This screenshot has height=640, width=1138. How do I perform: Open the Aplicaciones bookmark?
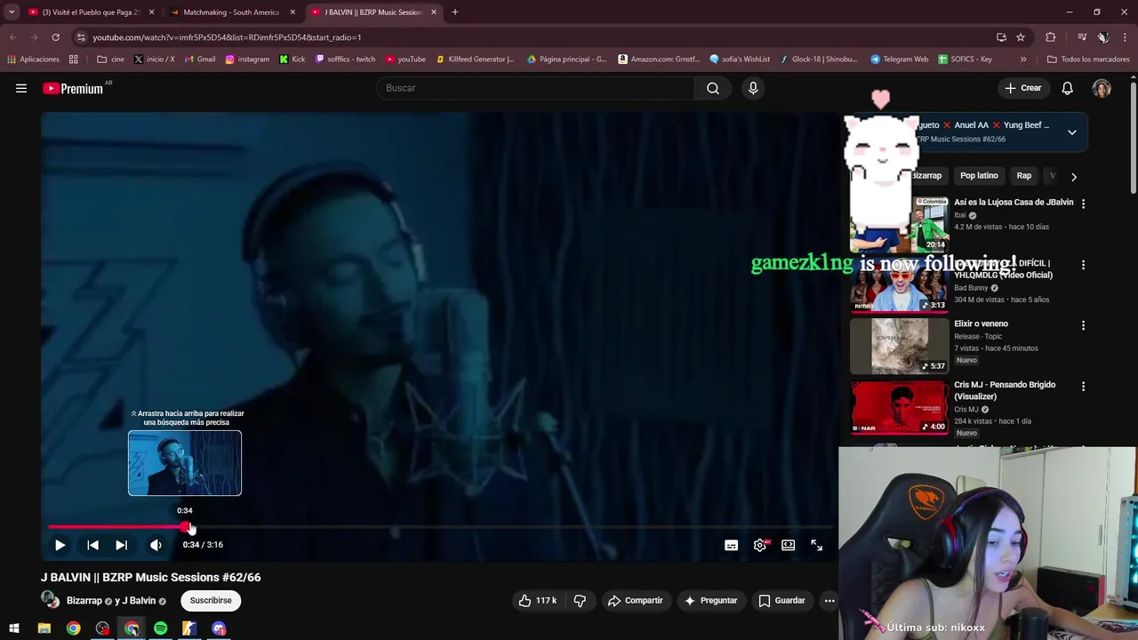click(33, 60)
